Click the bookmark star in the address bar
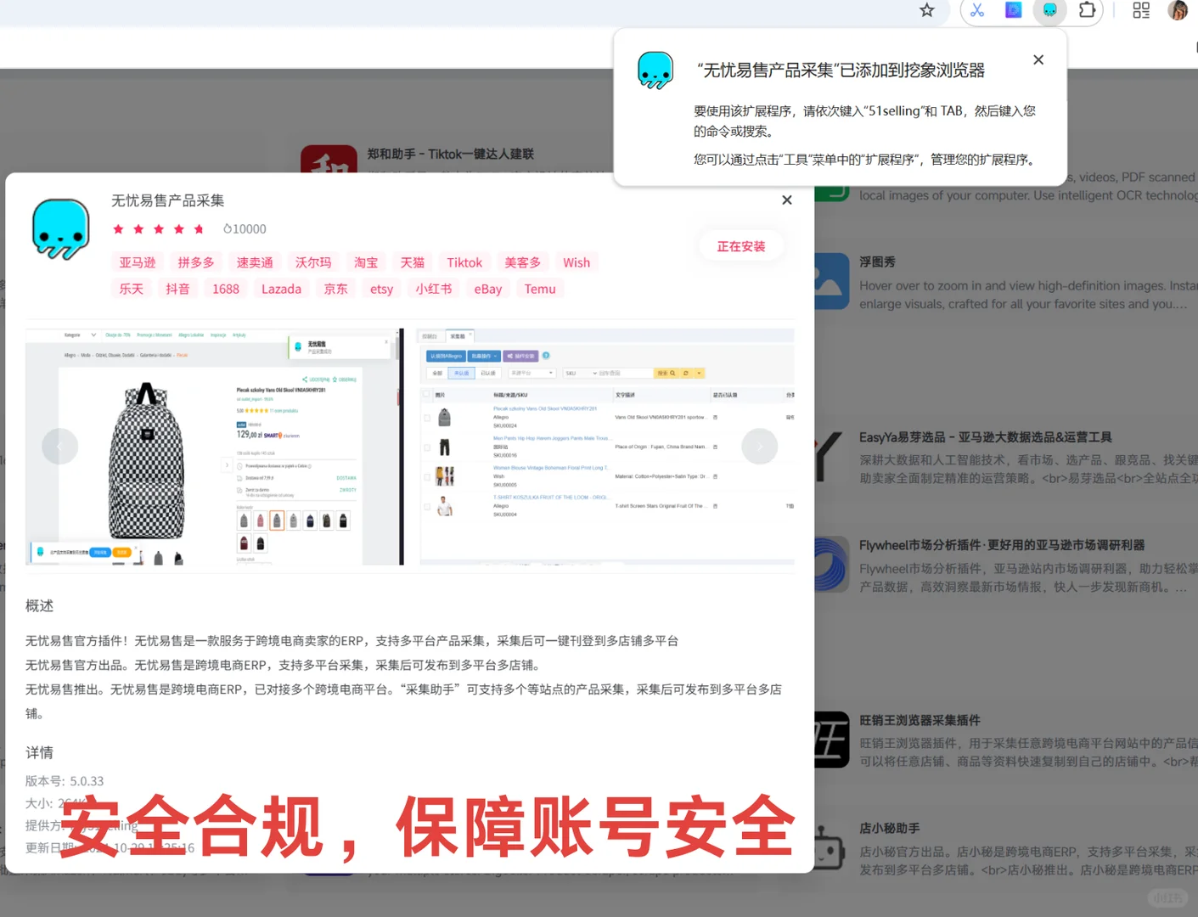This screenshot has width=1198, height=917. 926,12
